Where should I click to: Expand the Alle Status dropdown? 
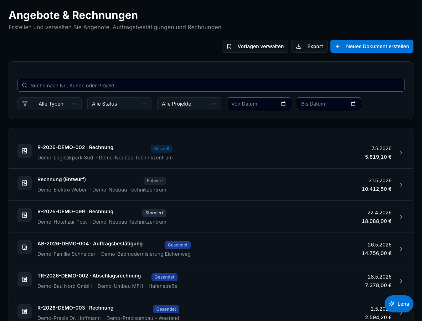(119, 104)
